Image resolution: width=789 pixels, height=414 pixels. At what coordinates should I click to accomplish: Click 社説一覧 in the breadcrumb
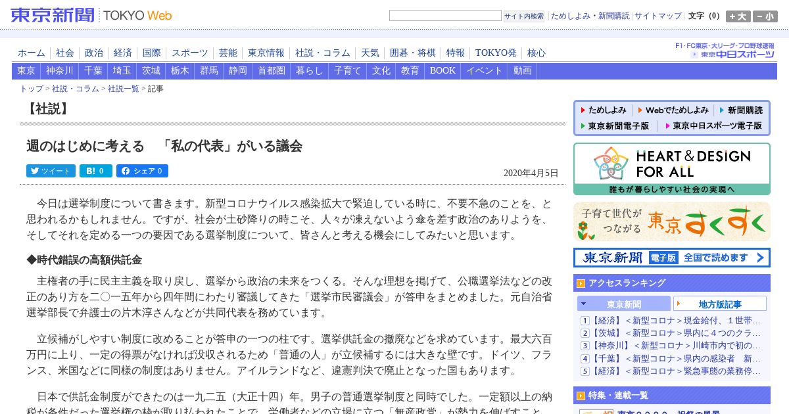coord(124,89)
